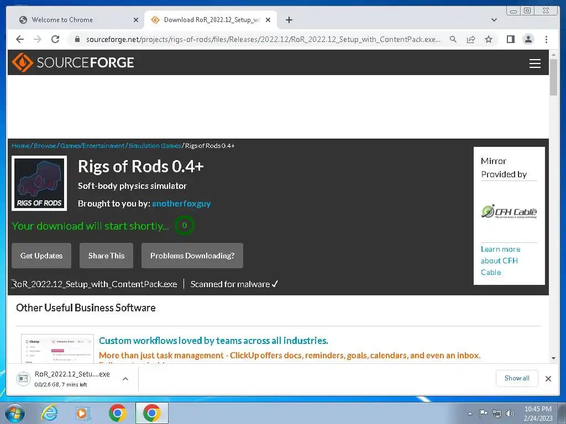Open the address bar zoom/search magnifier icon
566x424 pixels.
[453, 39]
